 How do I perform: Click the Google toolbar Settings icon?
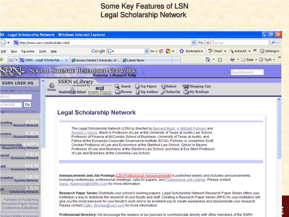pyautogui.click(x=262, y=51)
